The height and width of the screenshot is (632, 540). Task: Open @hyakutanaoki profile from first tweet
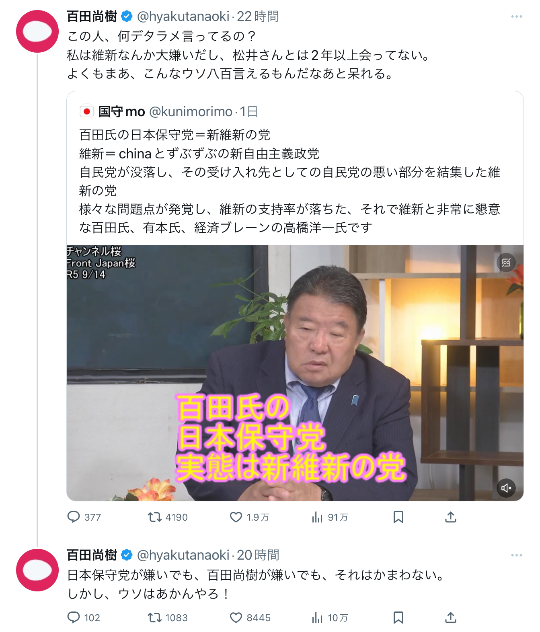183,16
